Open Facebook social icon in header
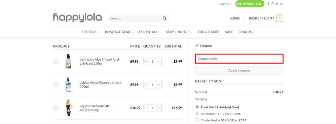 pos(268,4)
